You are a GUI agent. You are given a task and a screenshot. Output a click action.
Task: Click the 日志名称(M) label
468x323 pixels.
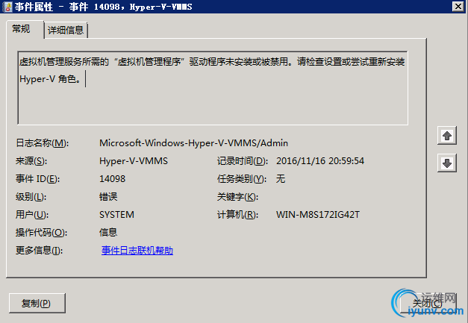(x=42, y=143)
